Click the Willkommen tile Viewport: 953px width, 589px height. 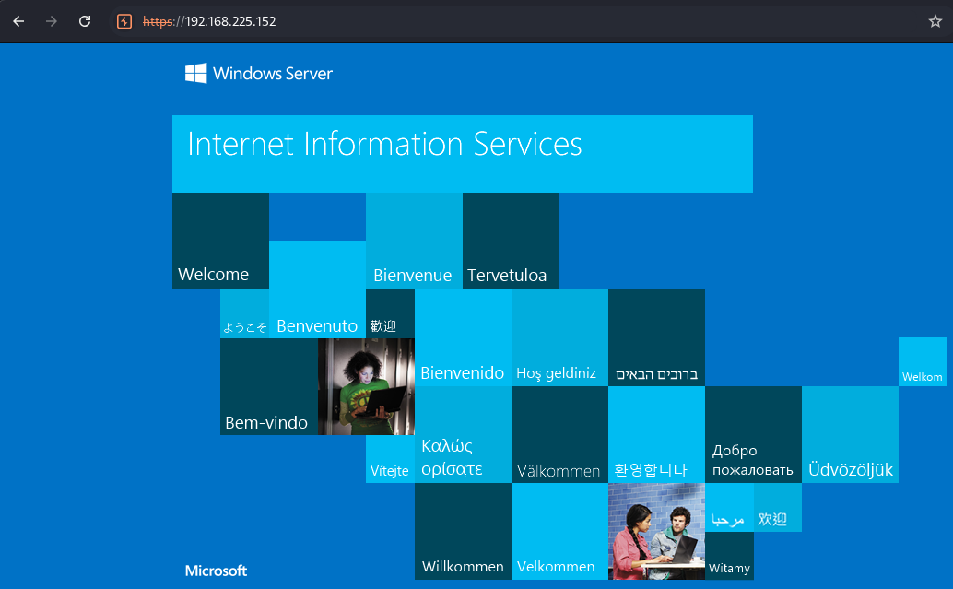pos(463,531)
